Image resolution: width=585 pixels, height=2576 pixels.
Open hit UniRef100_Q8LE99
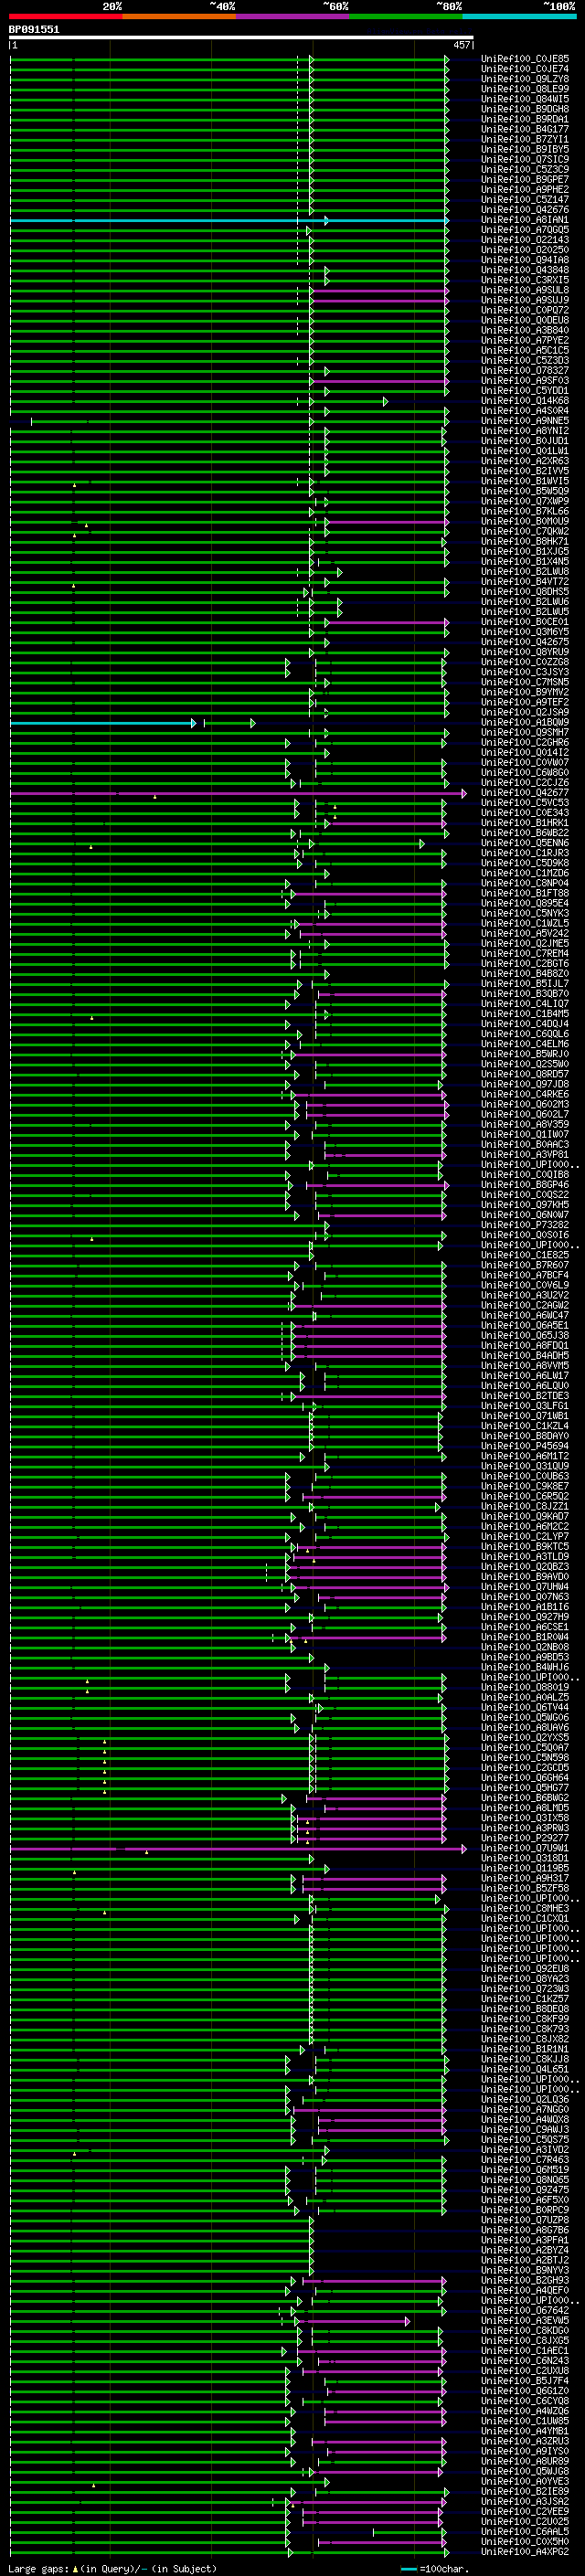pyautogui.click(x=525, y=89)
